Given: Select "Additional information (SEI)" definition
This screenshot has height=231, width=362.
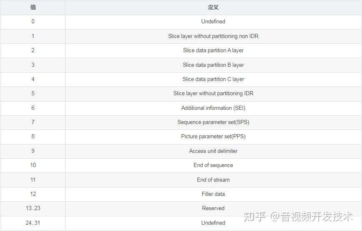Looking at the screenshot, I should point(213,108).
